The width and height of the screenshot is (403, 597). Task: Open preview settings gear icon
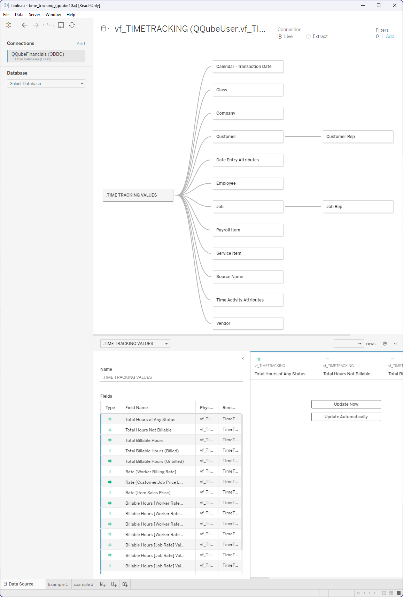[x=385, y=344]
